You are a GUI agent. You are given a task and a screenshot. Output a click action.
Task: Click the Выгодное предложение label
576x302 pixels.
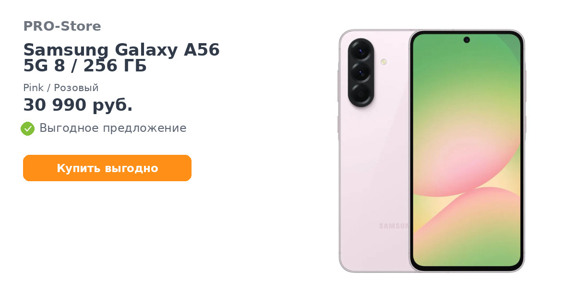pyautogui.click(x=113, y=128)
